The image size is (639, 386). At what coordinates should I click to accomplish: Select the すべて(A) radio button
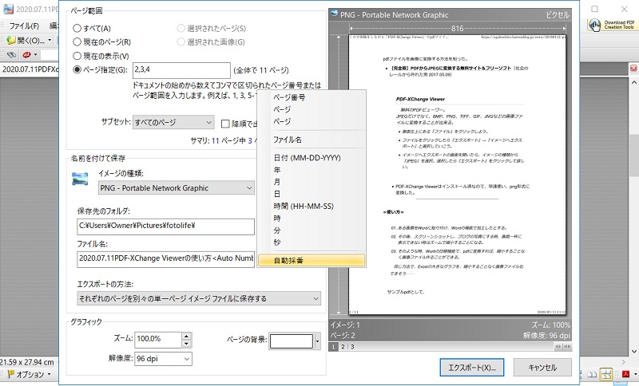pos(77,29)
